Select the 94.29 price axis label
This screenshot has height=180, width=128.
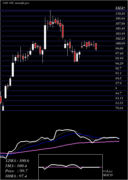coord(119,63)
